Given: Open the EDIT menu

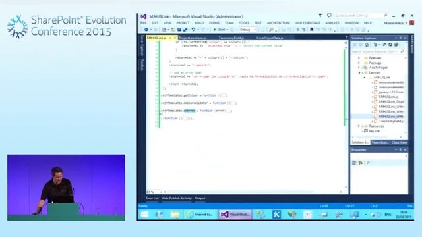Looking at the screenshot, I should (x=155, y=23).
